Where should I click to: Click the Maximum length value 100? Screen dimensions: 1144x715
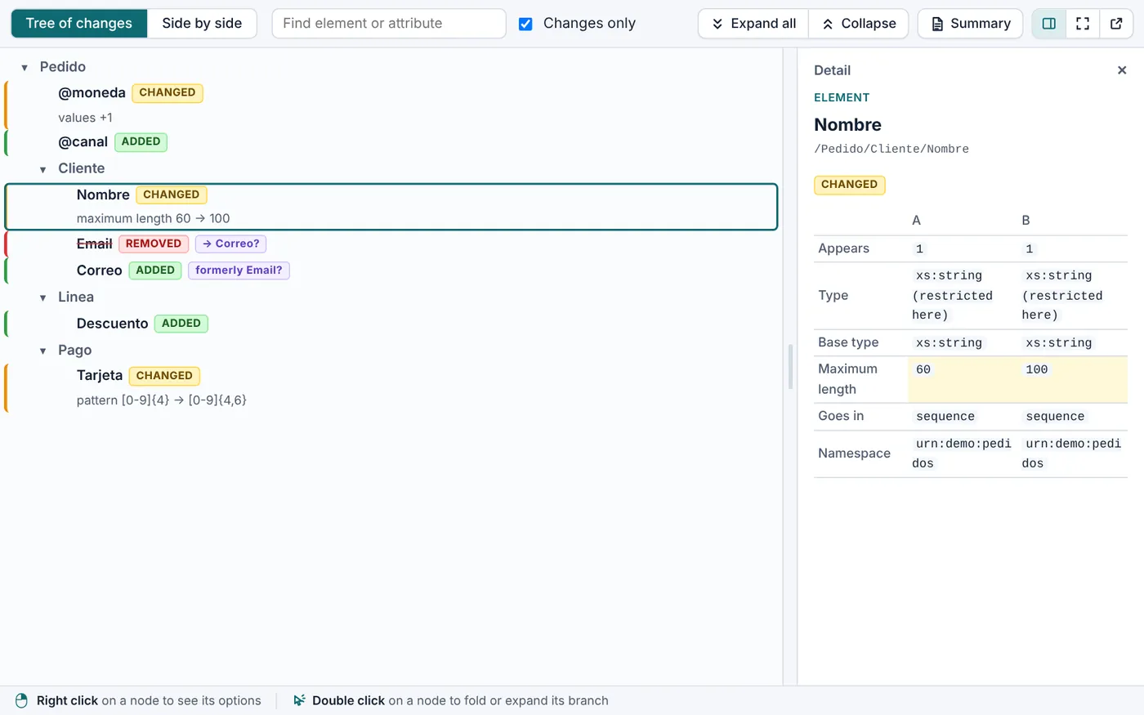(x=1036, y=369)
